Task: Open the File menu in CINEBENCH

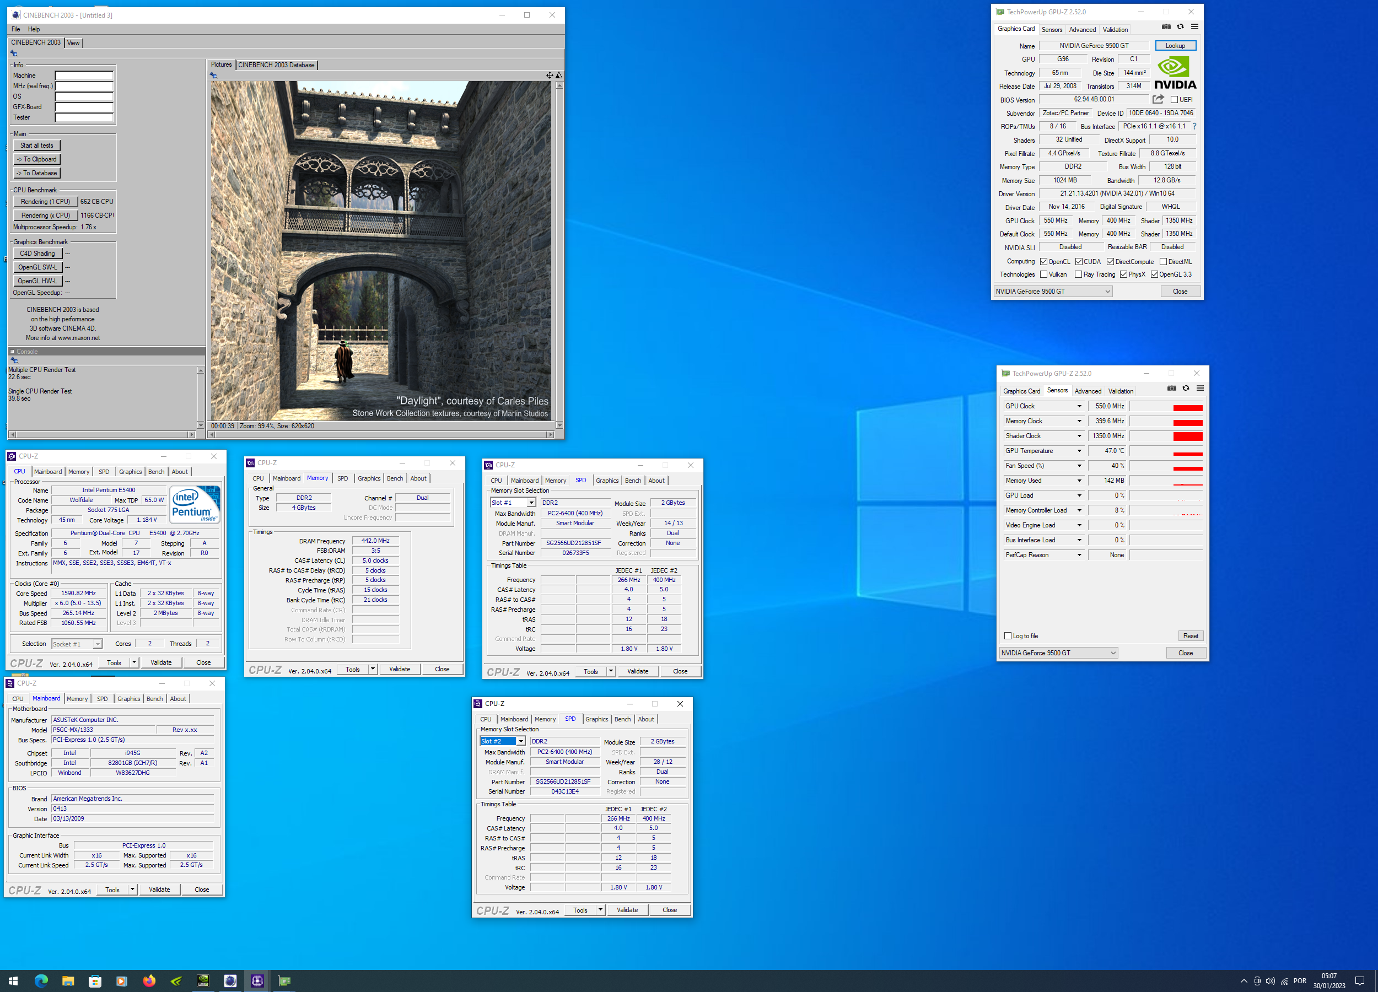Action: 16,29
